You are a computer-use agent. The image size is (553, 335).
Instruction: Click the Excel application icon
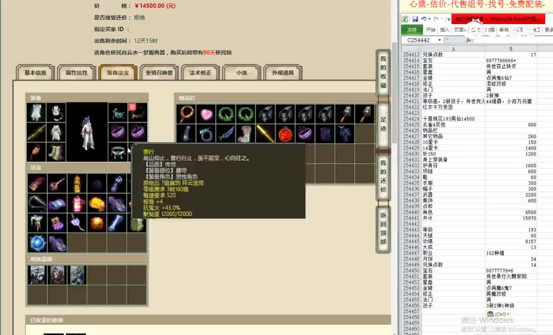pyautogui.click(x=405, y=19)
